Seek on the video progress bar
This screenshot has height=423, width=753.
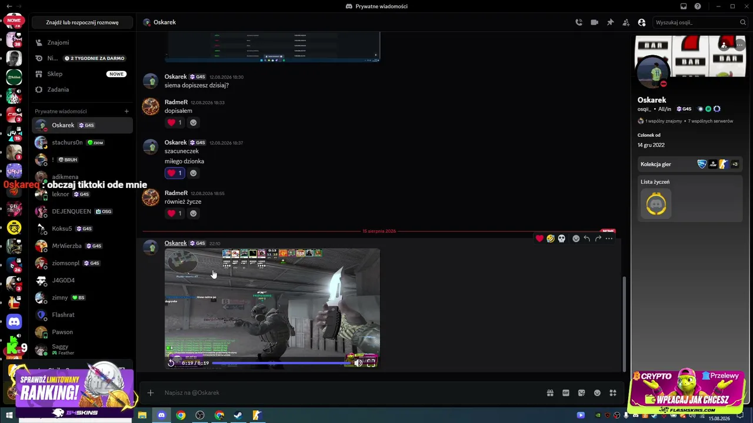point(281,363)
